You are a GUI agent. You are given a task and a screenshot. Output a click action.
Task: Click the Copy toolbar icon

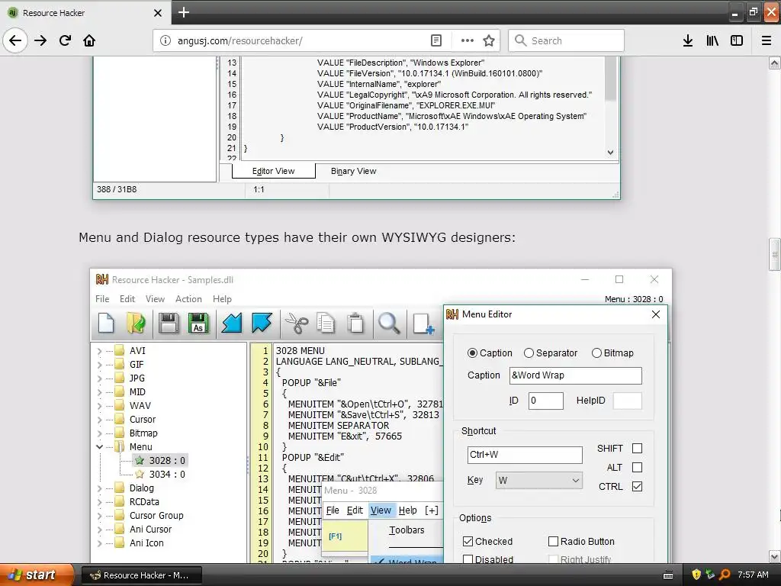(x=326, y=323)
